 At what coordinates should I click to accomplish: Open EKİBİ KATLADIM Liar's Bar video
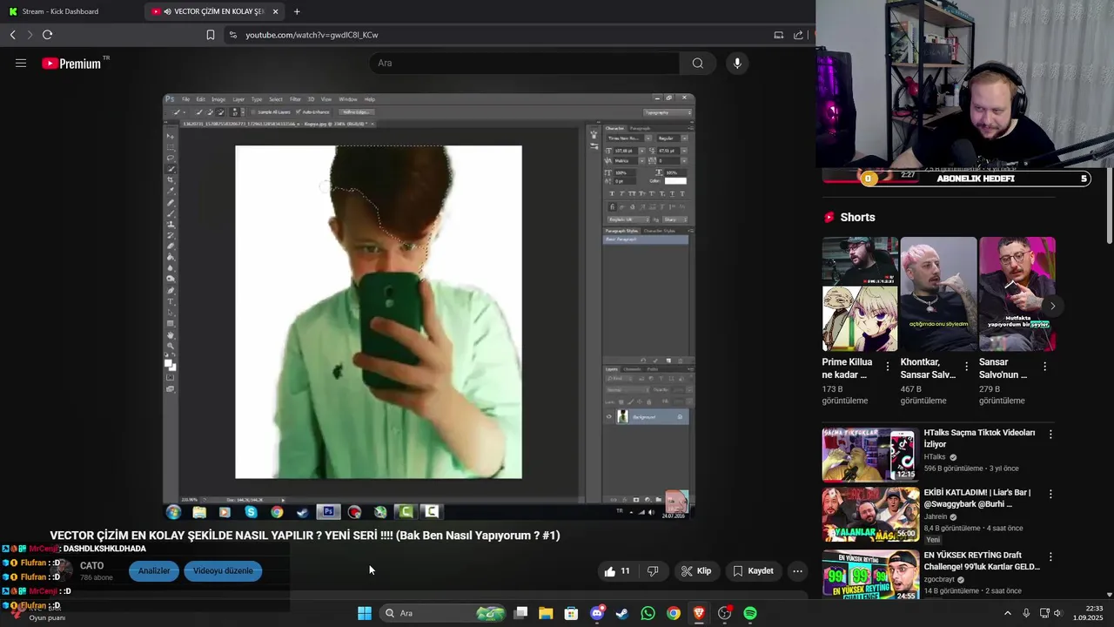870,515
